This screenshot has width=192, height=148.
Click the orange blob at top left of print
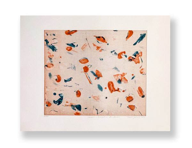tap(70, 32)
